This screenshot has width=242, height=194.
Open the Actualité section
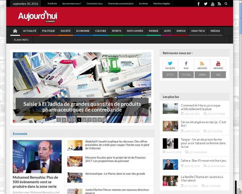[30, 31]
